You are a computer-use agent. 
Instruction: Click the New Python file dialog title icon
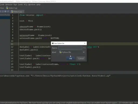point(53,43)
